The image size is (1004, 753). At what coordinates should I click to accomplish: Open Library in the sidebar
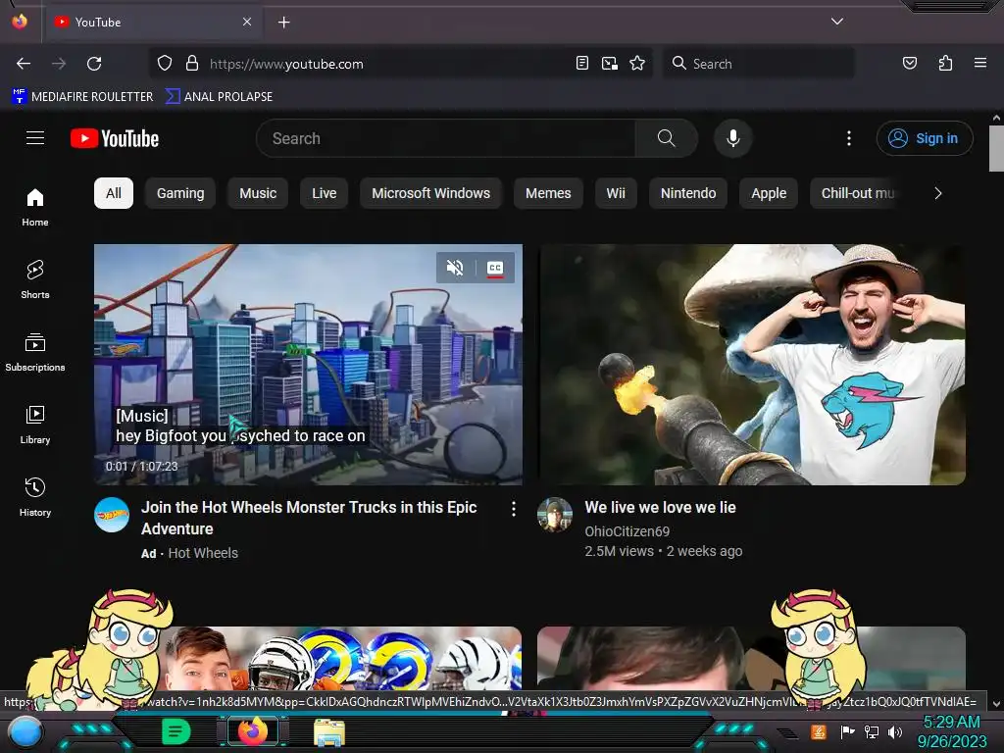35,424
